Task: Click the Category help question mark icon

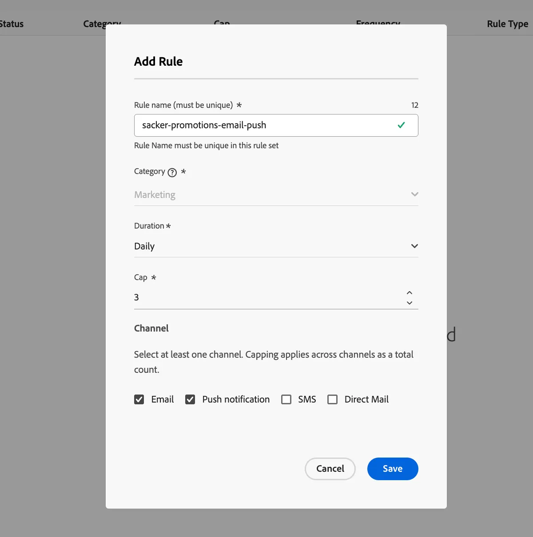Action: [x=172, y=173]
